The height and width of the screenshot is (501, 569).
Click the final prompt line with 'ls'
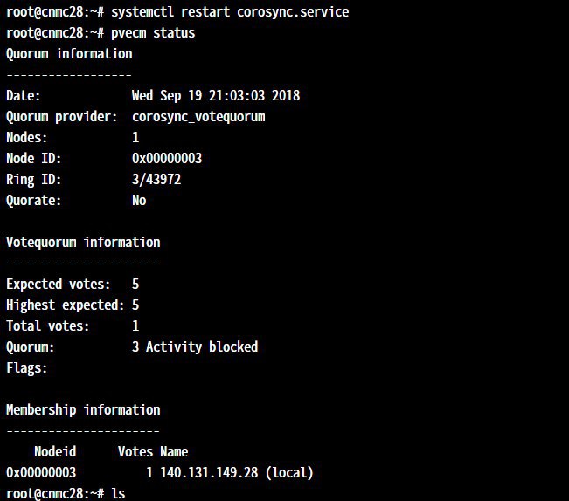66,493
